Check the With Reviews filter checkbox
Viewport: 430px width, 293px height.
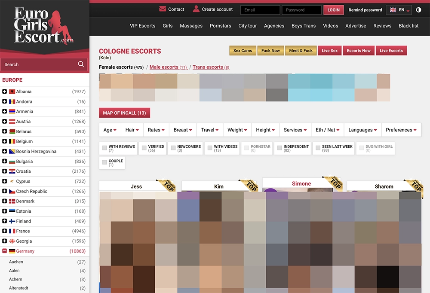104,148
